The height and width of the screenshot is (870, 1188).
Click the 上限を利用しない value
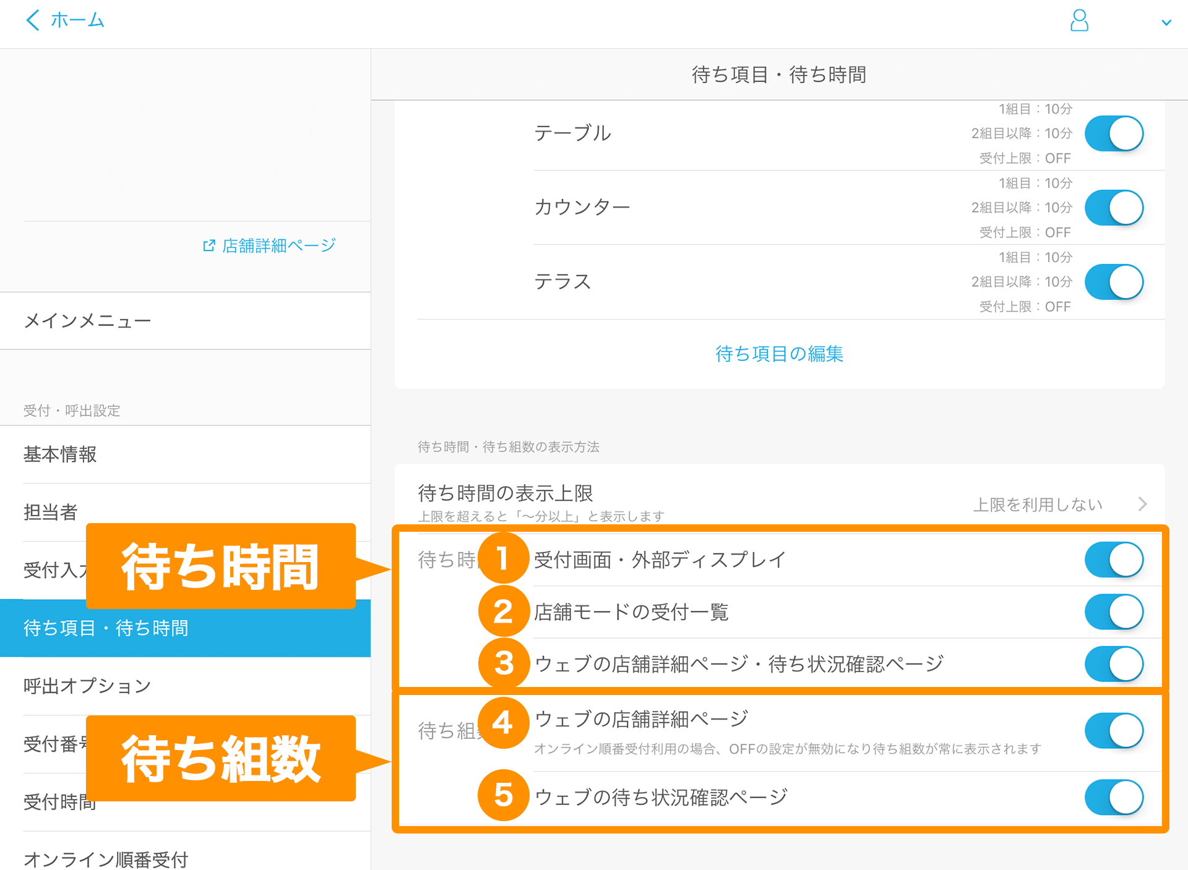pyautogui.click(x=1038, y=505)
